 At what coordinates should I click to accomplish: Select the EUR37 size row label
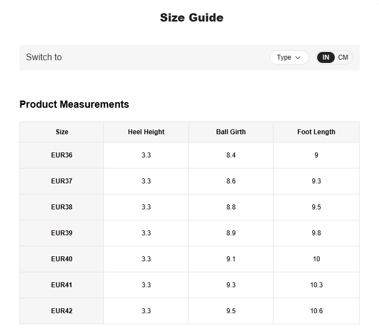(x=62, y=181)
